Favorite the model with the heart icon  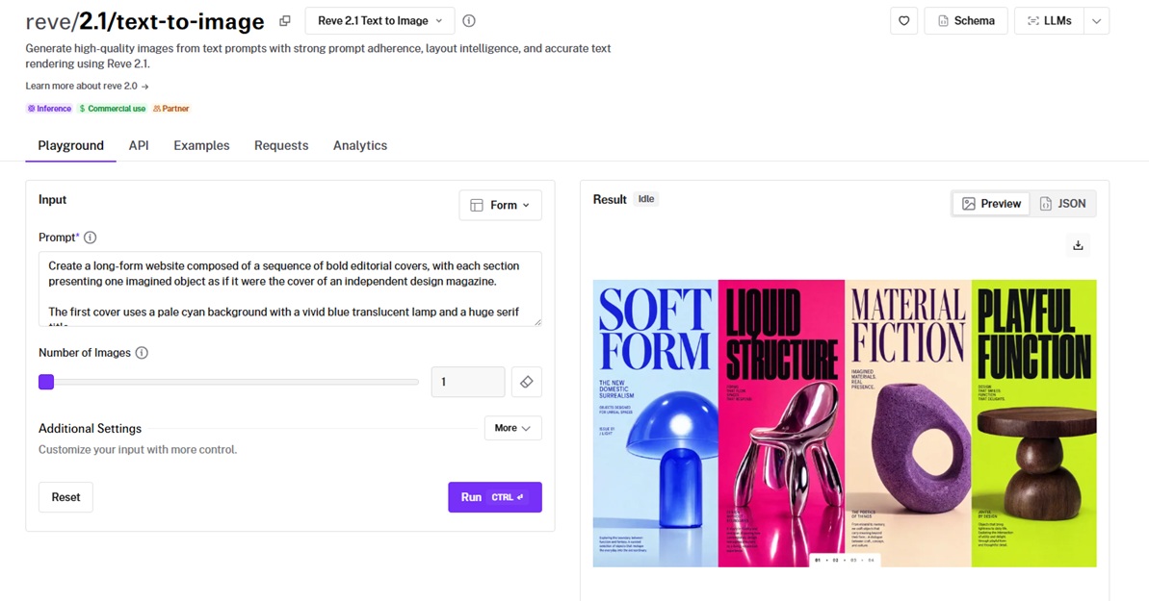(903, 21)
